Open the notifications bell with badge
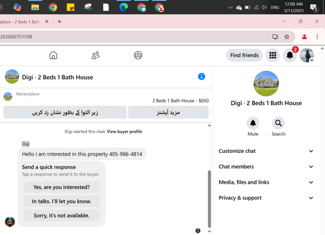The height and width of the screenshot is (235, 325). coord(290,55)
